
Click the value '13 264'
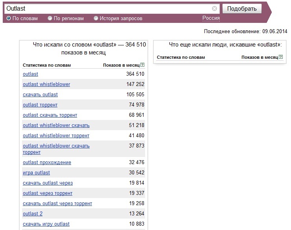click(x=136, y=213)
